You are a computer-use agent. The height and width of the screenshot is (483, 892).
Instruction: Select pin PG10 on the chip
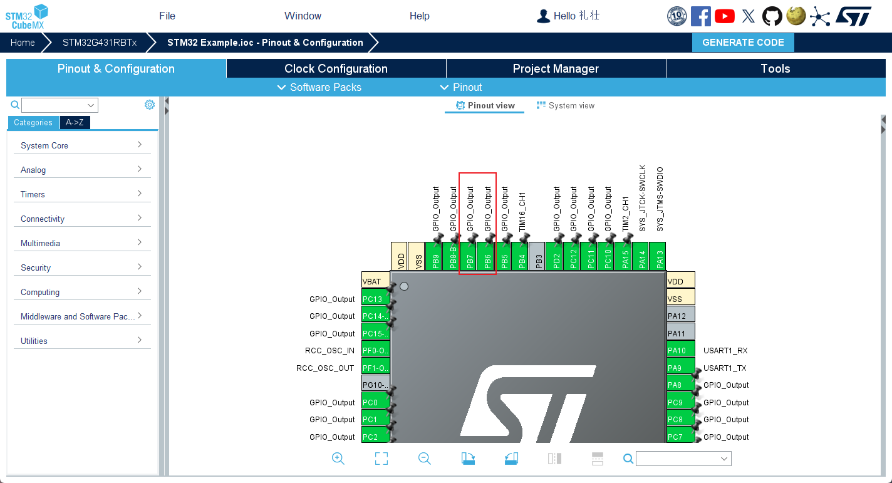(376, 385)
